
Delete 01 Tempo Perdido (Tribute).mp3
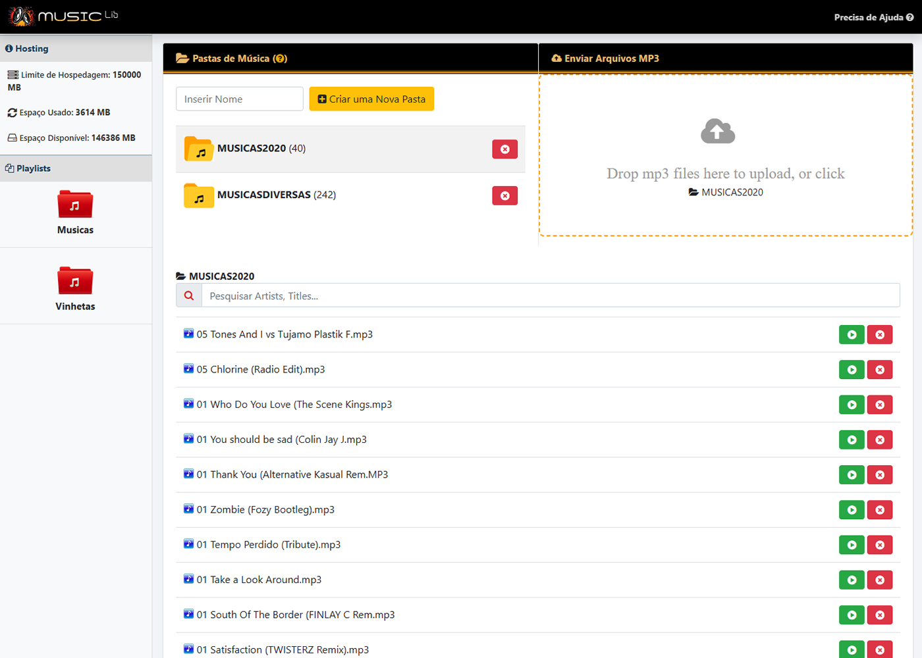pos(880,545)
